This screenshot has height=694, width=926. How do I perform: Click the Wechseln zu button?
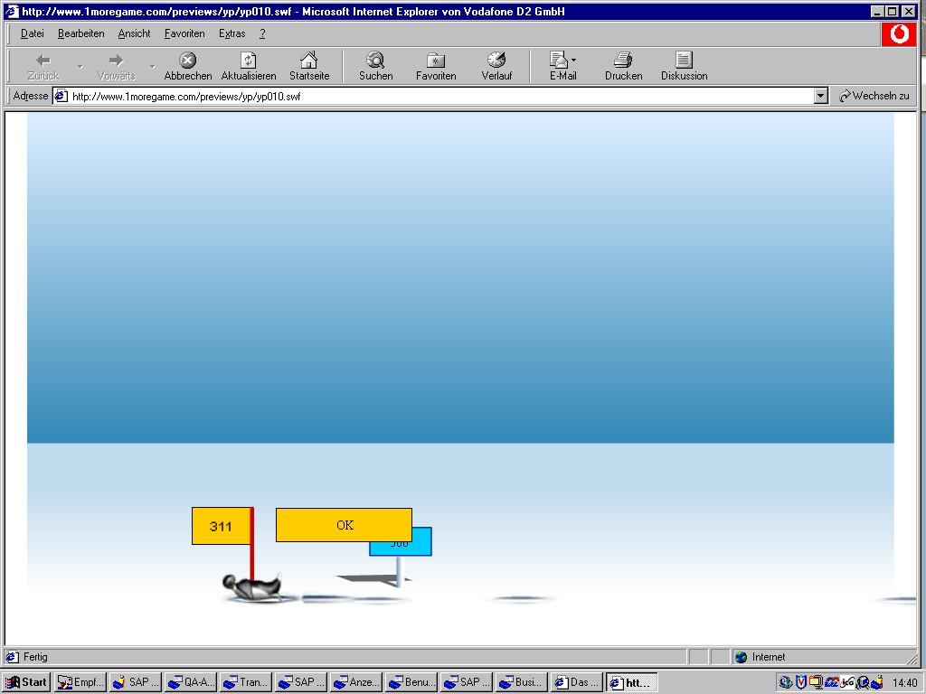874,96
